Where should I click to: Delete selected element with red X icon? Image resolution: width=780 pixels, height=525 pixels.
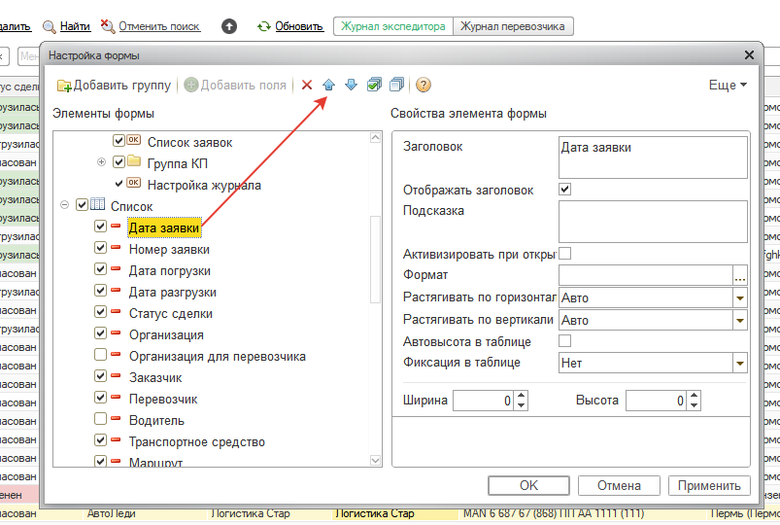tap(307, 85)
